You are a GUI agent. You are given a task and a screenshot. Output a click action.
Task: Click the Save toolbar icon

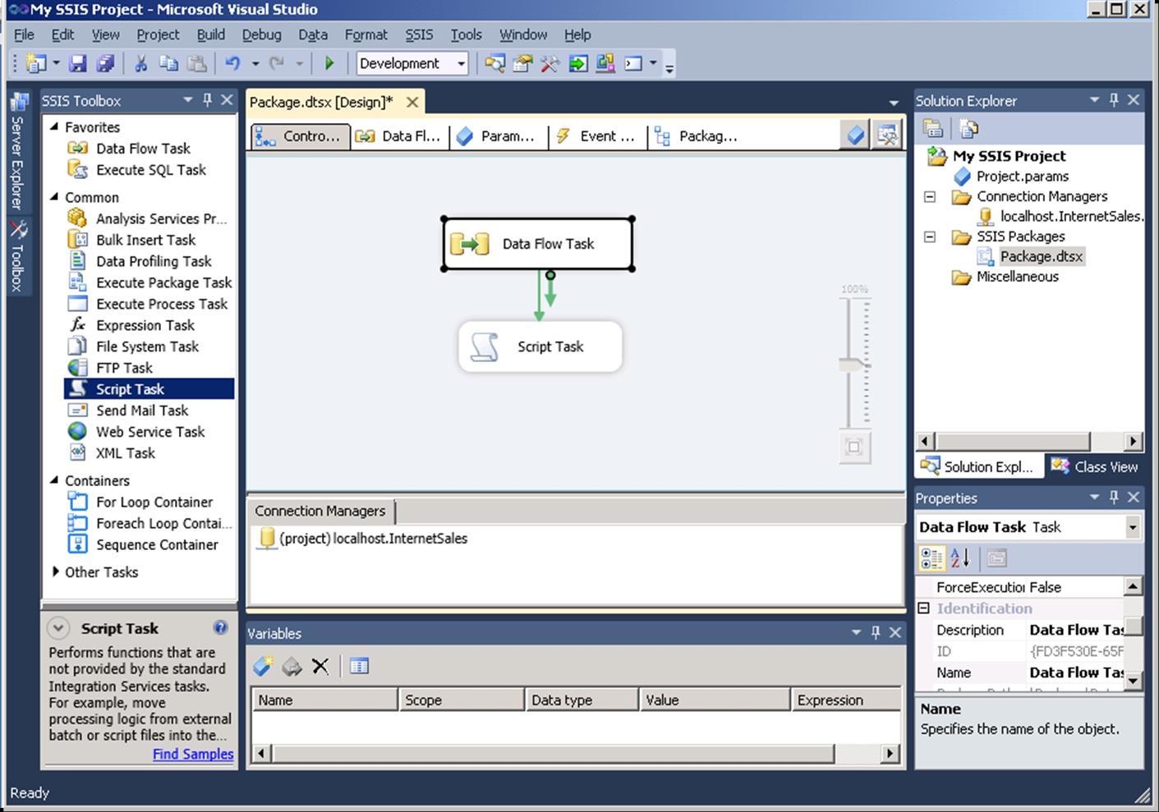78,63
